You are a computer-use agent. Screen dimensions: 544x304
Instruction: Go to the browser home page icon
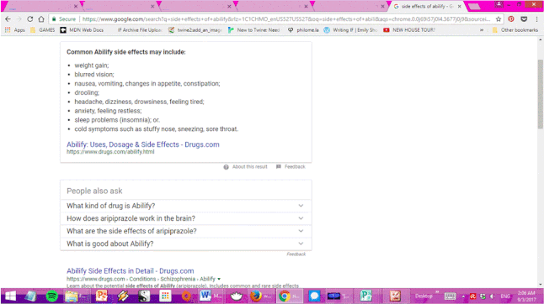click(41, 19)
